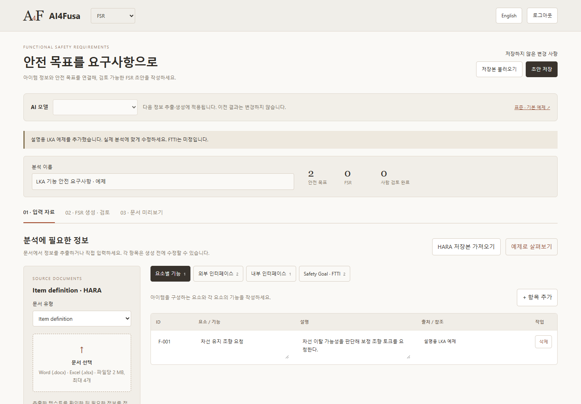
Task: Show the Safety Goal · FTTI sub-tab
Action: (x=324, y=274)
